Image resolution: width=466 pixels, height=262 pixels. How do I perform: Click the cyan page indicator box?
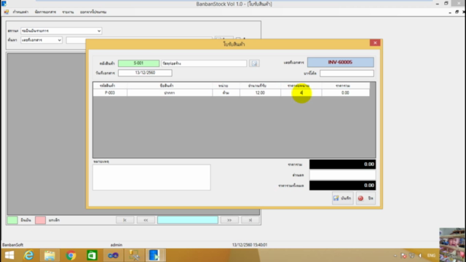(188, 220)
